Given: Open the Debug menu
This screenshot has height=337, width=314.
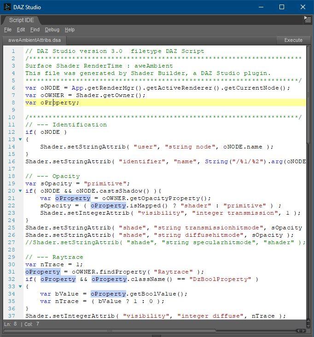Looking at the screenshot, I should (x=52, y=30).
